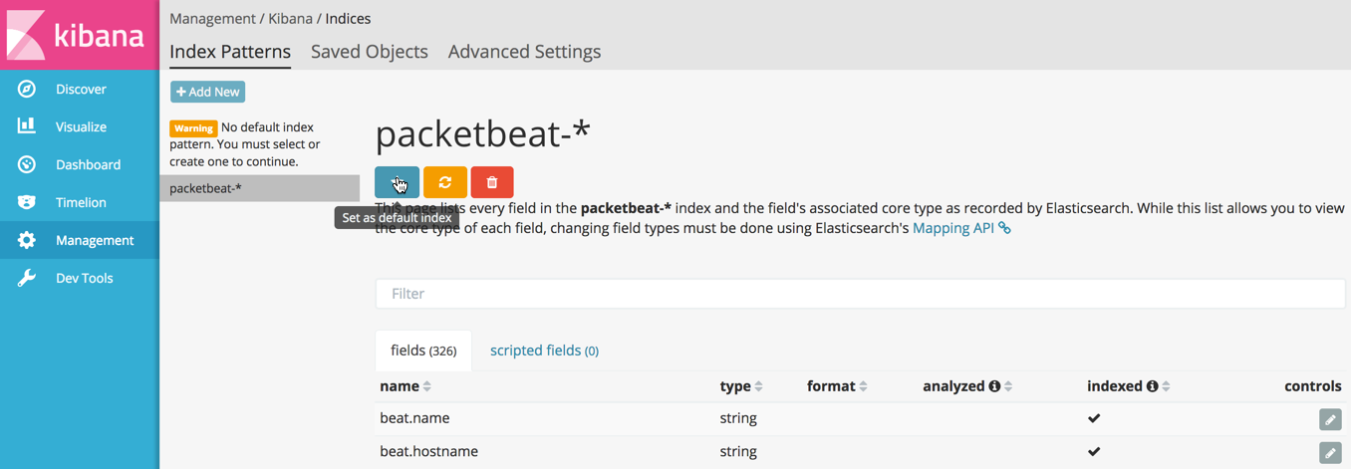1351x469 pixels.
Task: Edit the beat.name field
Action: pyautogui.click(x=1330, y=419)
